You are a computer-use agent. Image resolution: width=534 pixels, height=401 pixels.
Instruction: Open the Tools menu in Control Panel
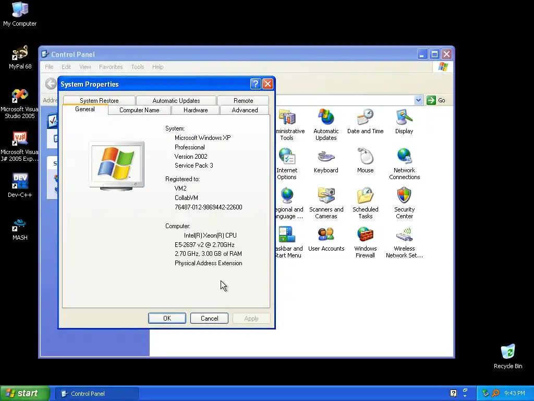tap(138, 67)
